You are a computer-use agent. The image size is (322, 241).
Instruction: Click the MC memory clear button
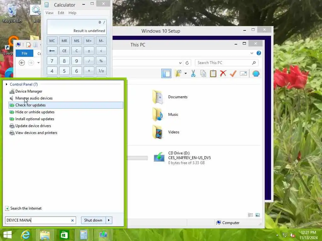coord(52,41)
